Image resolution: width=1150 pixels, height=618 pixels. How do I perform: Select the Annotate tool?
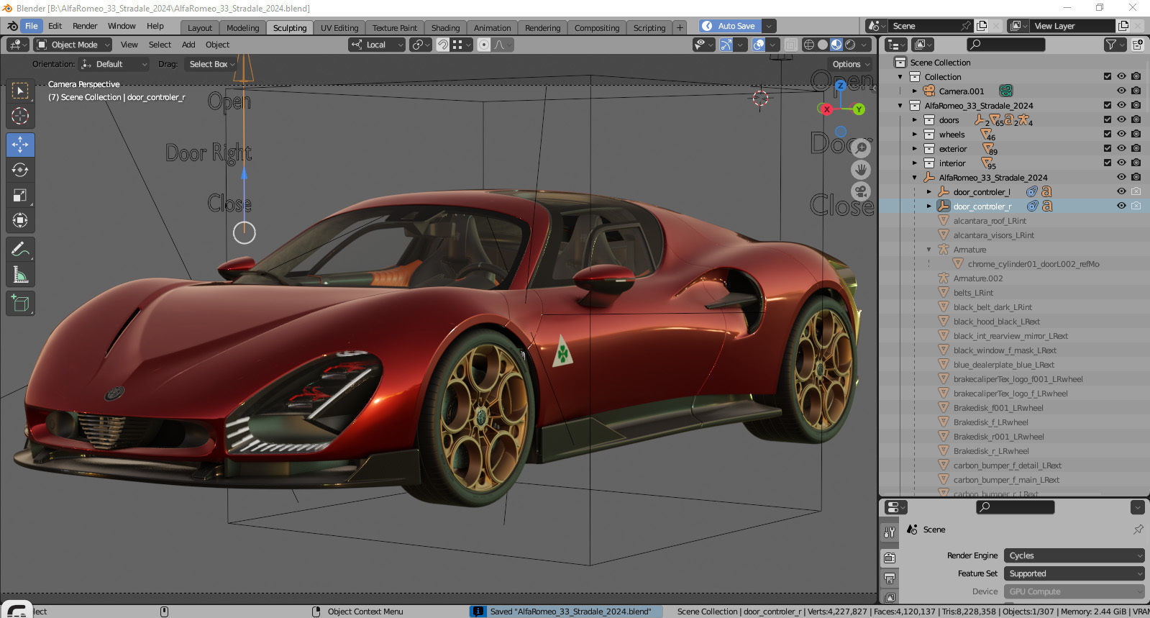click(x=20, y=250)
